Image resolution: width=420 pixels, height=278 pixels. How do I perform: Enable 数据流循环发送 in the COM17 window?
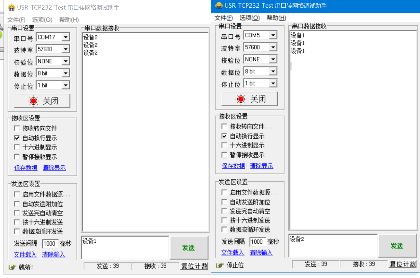(x=17, y=231)
